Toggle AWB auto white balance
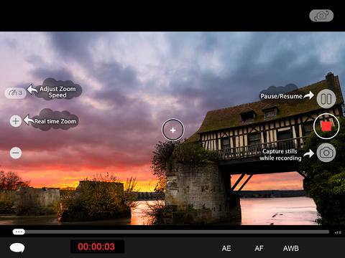345x258 pixels. (291, 249)
